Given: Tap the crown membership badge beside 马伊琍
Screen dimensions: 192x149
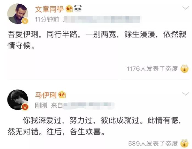Looking at the screenshot, I should pos(62,95).
